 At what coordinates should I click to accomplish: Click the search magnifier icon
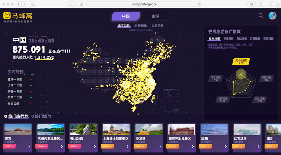point(261,16)
